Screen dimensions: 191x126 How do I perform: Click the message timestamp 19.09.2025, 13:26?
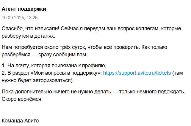pyautogui.click(x=20, y=18)
